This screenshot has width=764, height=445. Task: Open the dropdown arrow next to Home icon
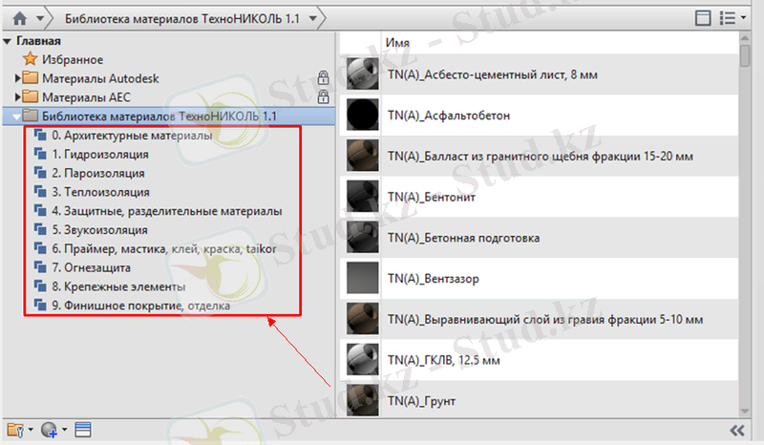tap(40, 19)
